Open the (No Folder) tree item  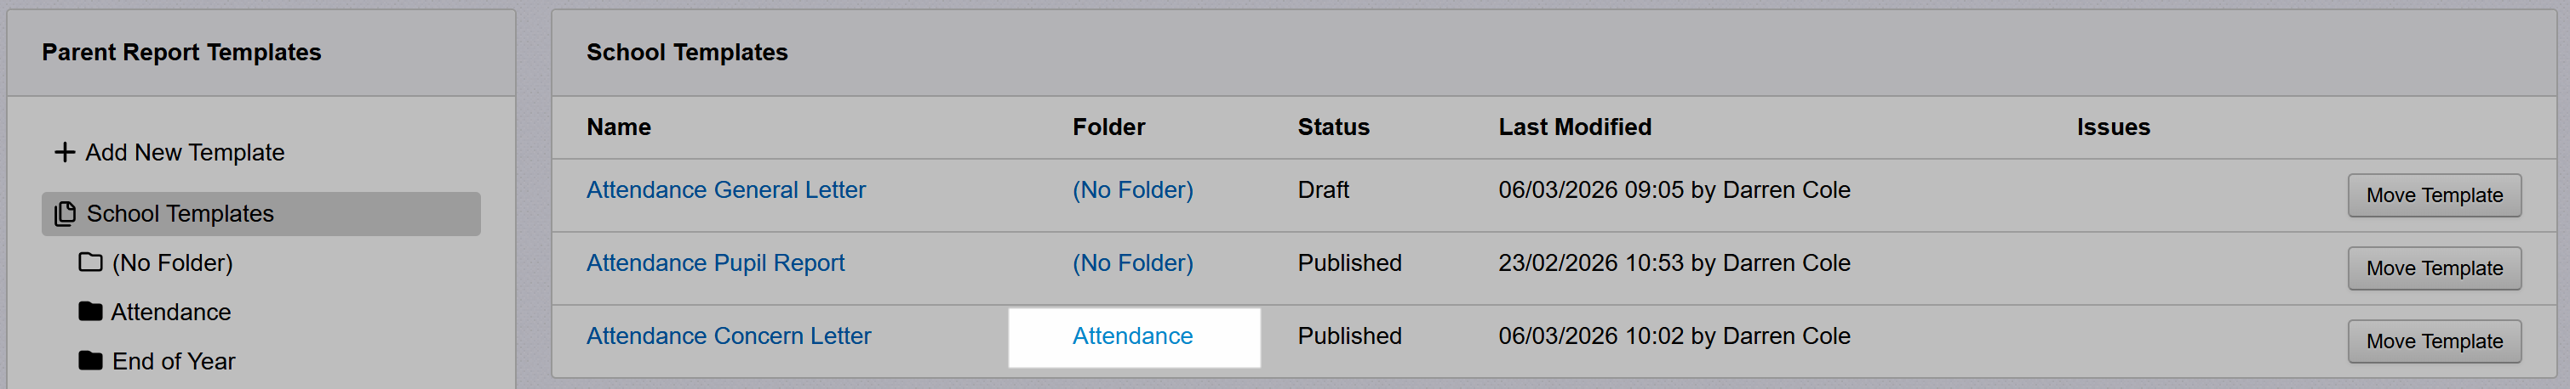point(173,262)
